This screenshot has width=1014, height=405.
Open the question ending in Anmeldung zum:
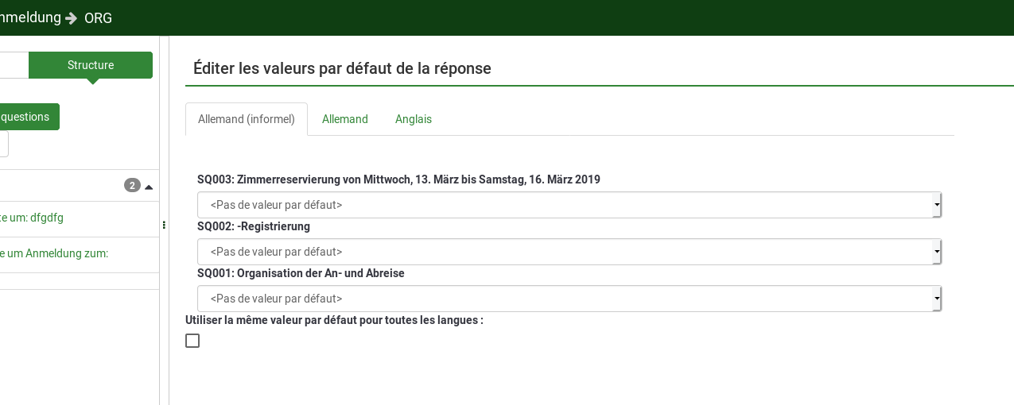click(x=54, y=254)
